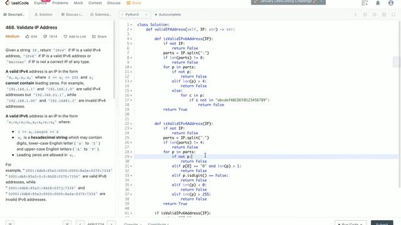
Task: Fold the for loop on line 10
Action: (x=131, y=67)
